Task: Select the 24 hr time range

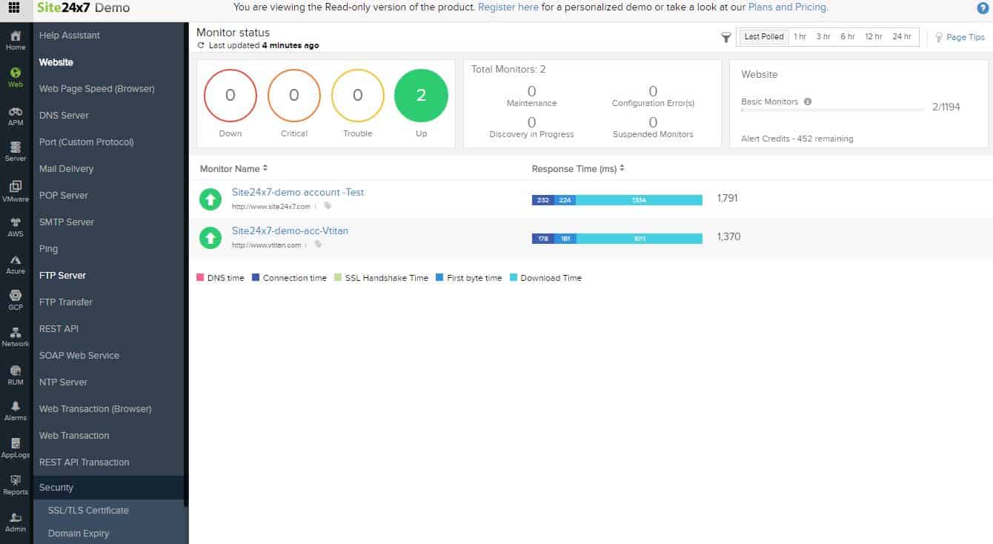Action: click(x=902, y=36)
